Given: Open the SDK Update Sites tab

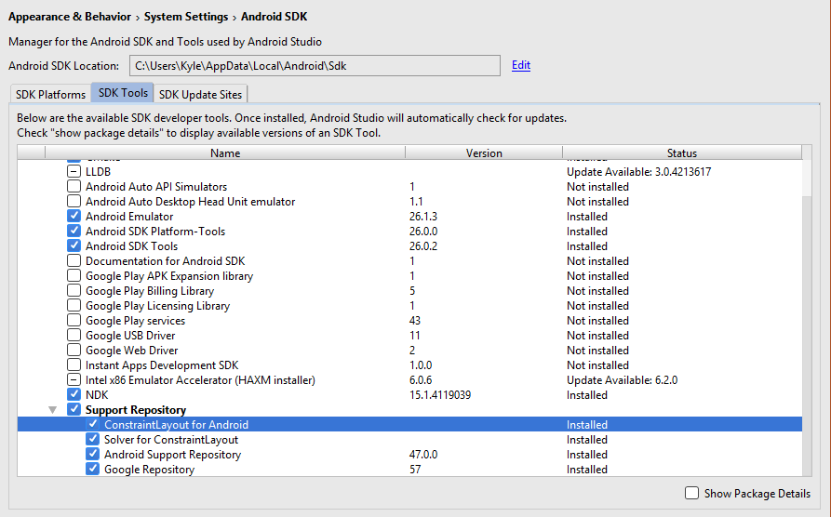Looking at the screenshot, I should (200, 94).
